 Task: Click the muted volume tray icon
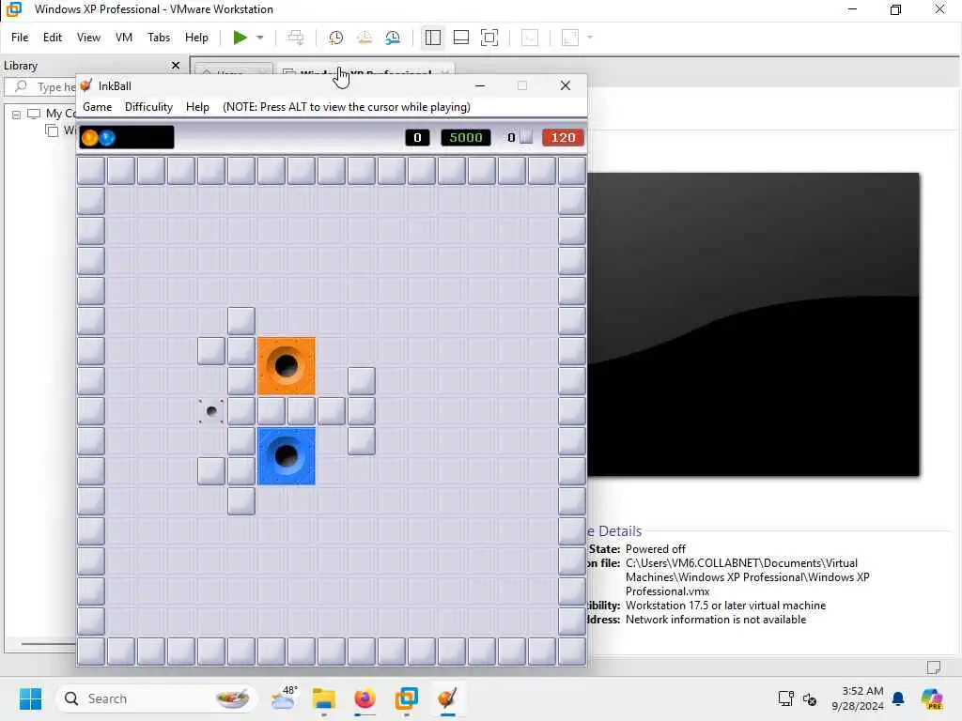pyautogui.click(x=810, y=698)
